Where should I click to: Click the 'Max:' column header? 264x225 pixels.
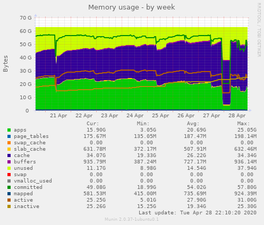click(x=244, y=124)
